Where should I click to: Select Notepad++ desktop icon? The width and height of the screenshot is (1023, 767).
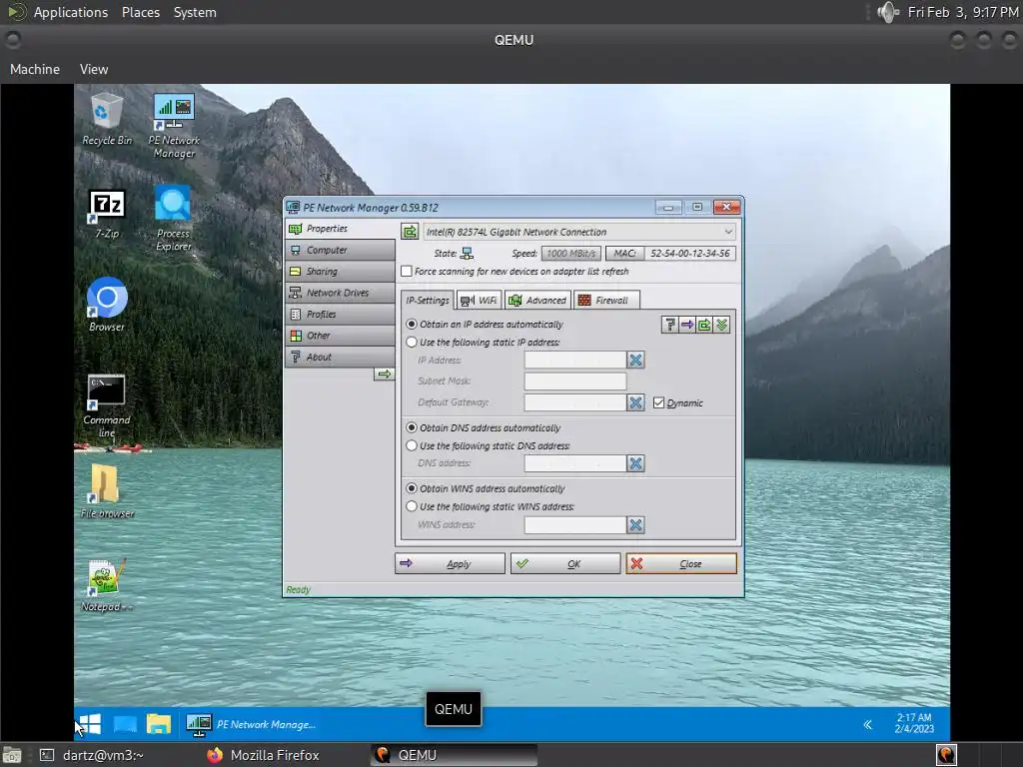pyautogui.click(x=106, y=585)
